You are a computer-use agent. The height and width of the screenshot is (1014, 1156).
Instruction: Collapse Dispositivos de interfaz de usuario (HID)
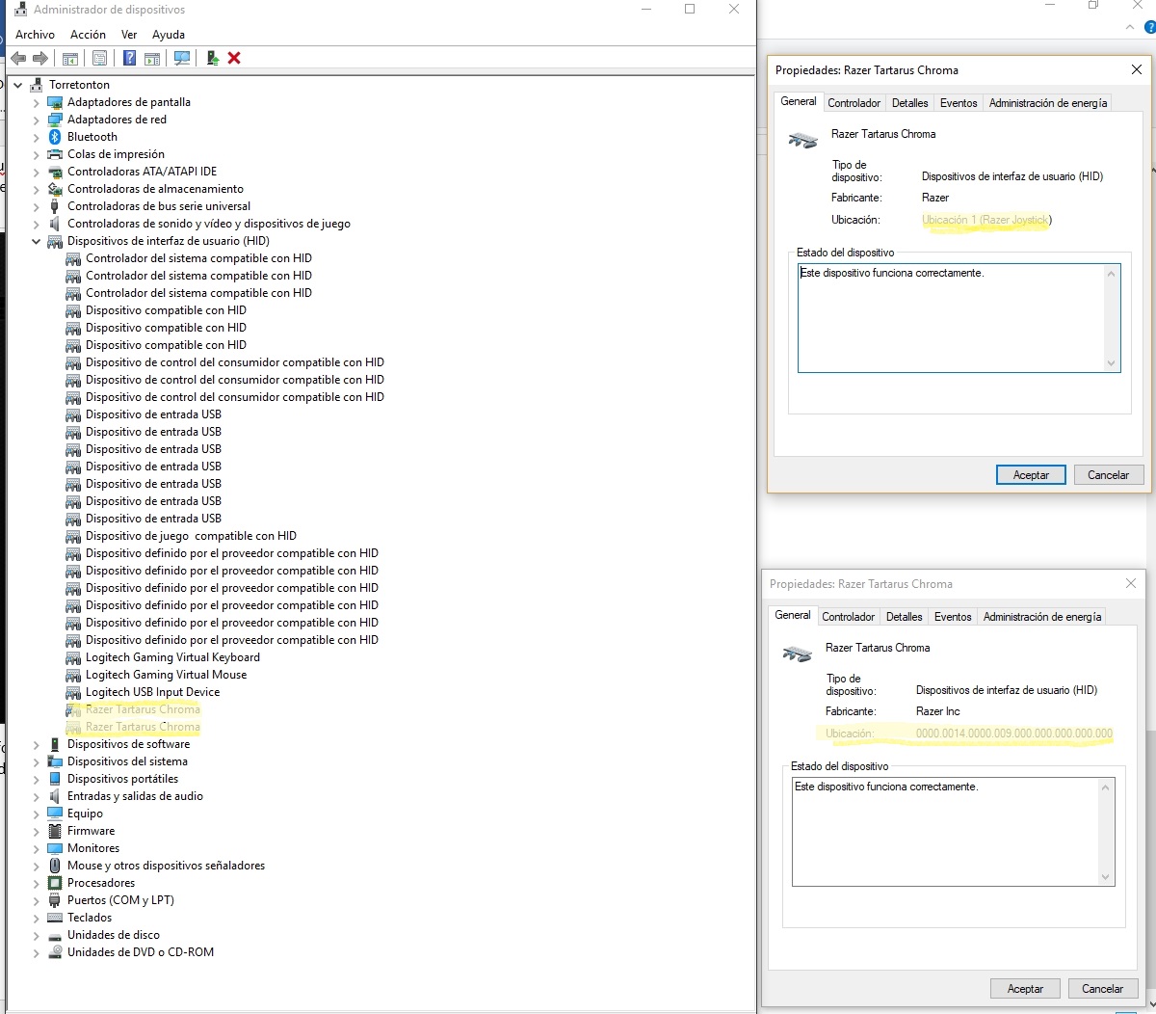pos(37,241)
